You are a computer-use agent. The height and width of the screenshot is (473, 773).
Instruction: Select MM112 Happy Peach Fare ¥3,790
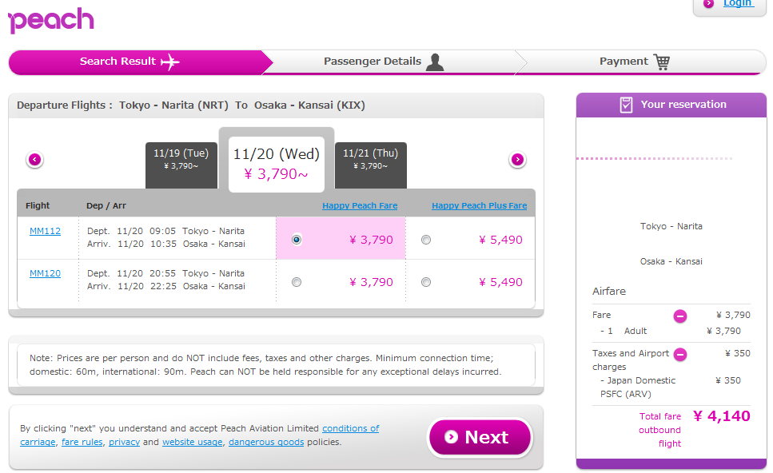[x=297, y=240]
